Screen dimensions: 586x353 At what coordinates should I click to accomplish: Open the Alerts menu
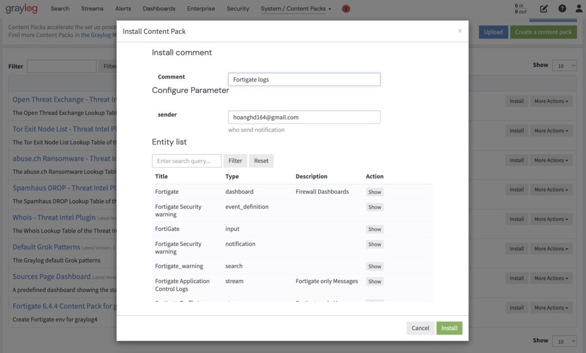[x=123, y=9]
